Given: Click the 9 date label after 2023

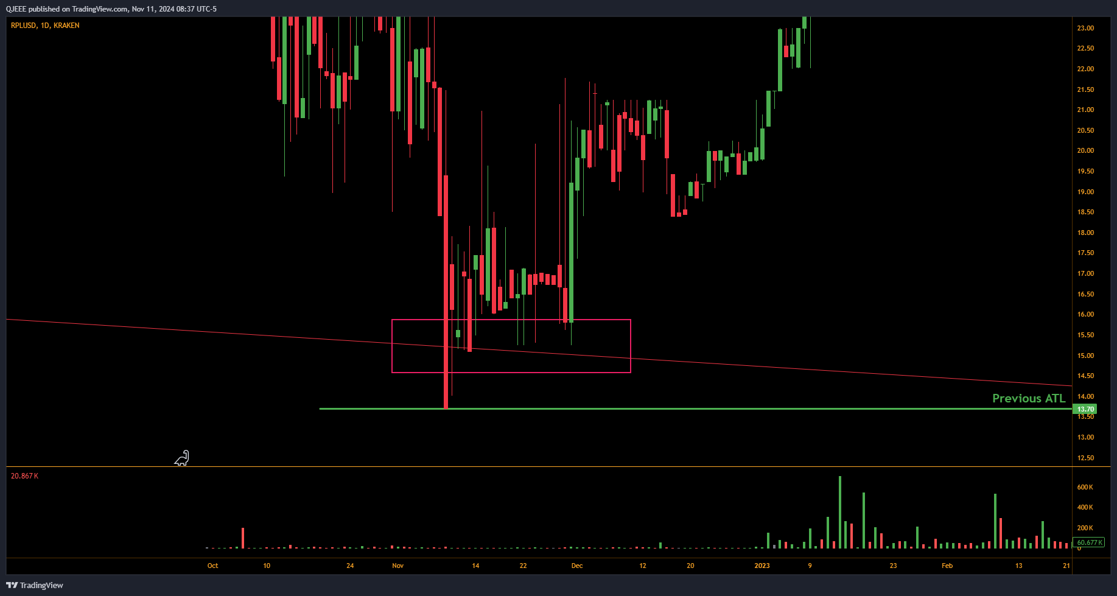Looking at the screenshot, I should [x=810, y=566].
